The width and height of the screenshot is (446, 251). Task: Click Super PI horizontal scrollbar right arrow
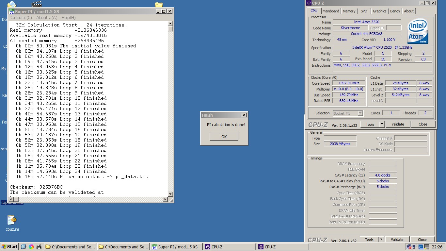point(165,199)
